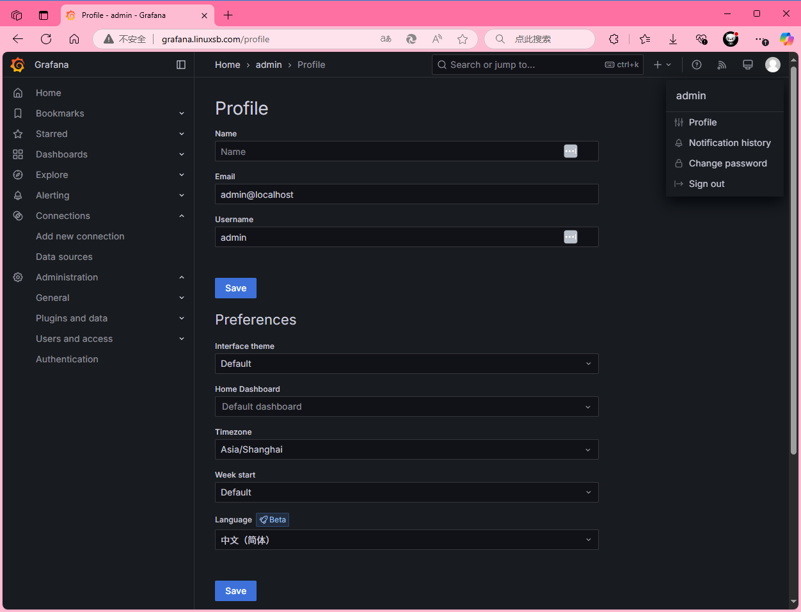Screen dimensions: 801x612
Task: Click the Explore compass icon in sidebar
Action: pyautogui.click(x=18, y=175)
